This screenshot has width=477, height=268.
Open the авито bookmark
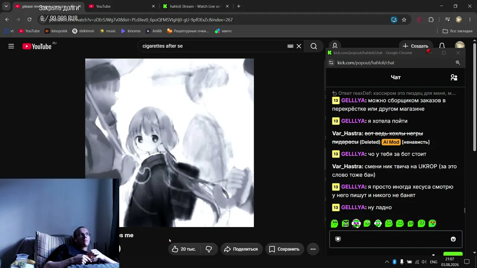pyautogui.click(x=223, y=31)
